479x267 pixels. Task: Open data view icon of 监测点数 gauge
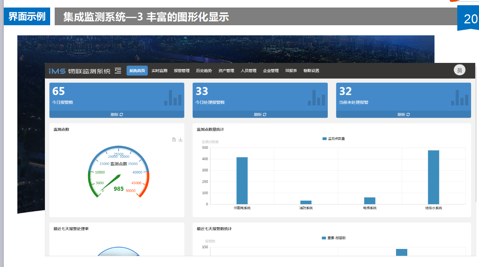[x=174, y=140]
